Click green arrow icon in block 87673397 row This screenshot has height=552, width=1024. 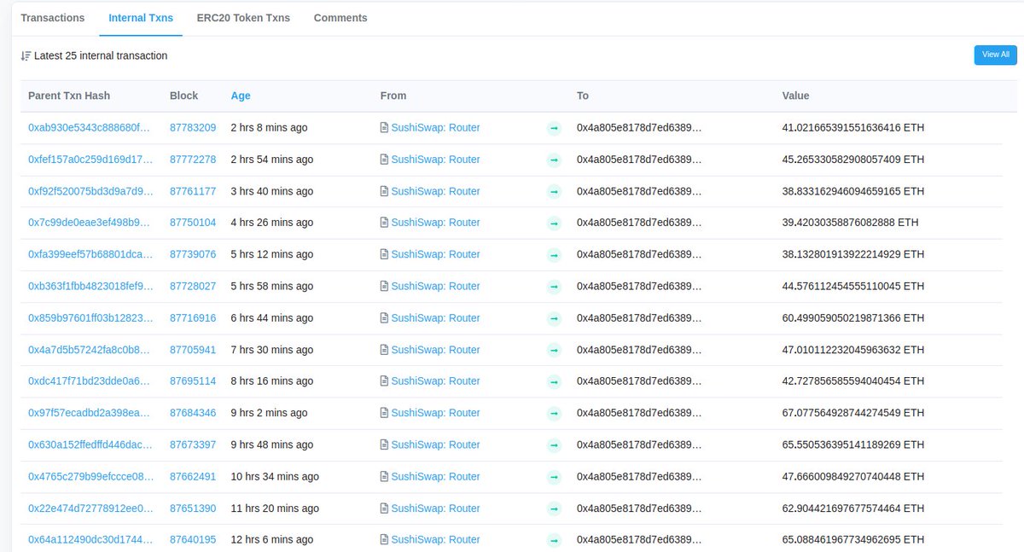[554, 445]
